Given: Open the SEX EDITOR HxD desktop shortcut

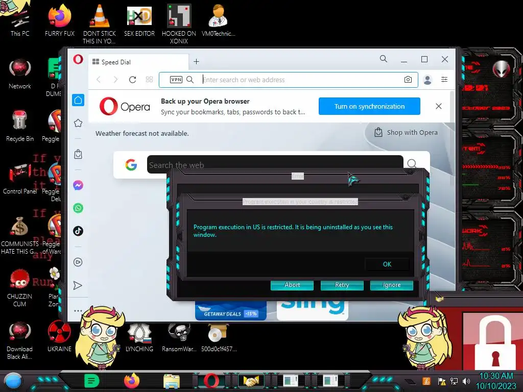Looking at the screenshot, I should (139, 20).
